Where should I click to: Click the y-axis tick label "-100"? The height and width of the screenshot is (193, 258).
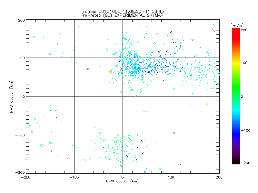click(x=20, y=135)
